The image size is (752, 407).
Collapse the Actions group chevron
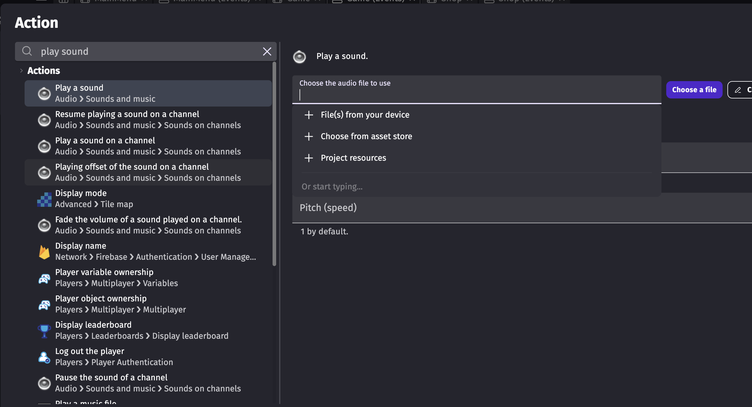21,71
